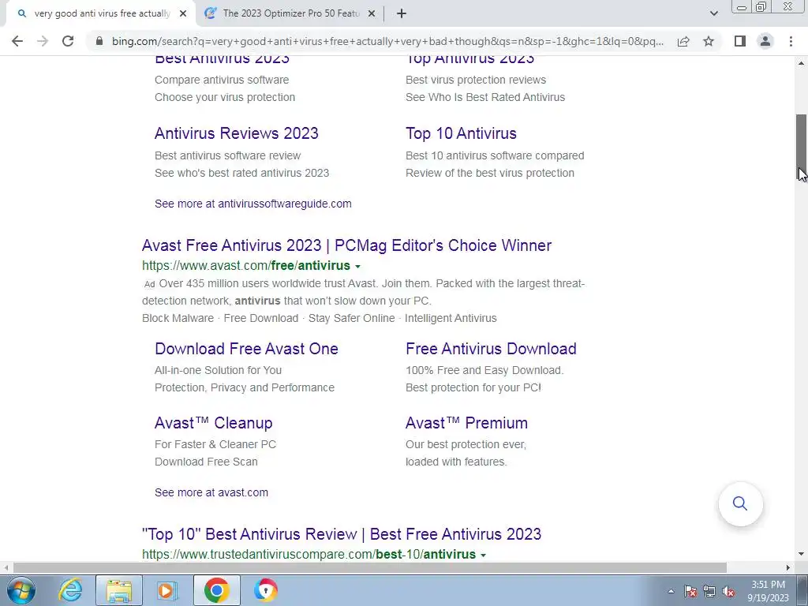View site security lock icon info

pyautogui.click(x=99, y=41)
